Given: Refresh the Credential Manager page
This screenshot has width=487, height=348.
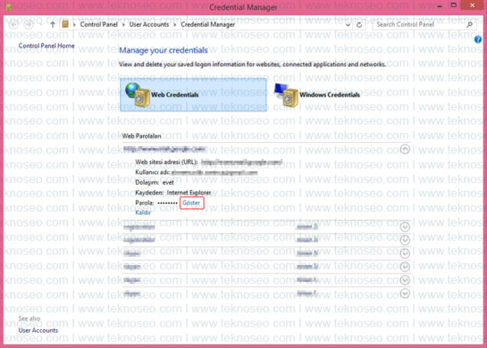Looking at the screenshot, I should [359, 25].
